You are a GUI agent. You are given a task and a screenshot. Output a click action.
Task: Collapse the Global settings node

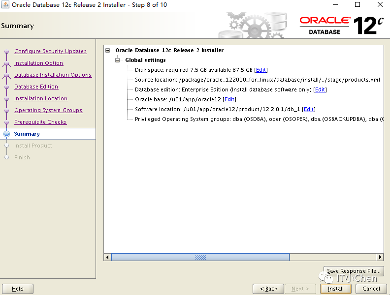117,60
